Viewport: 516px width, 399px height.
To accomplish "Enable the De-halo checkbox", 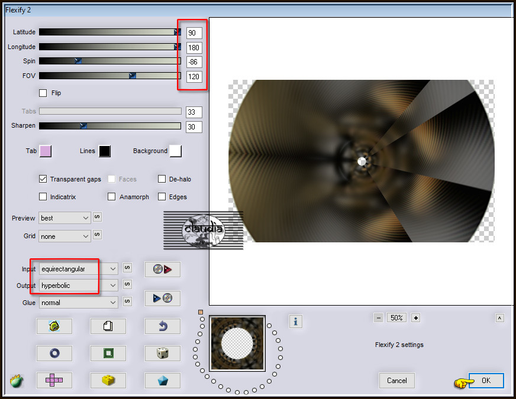I will 162,179.
